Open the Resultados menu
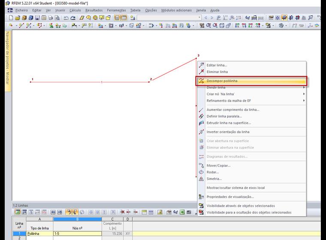 coord(94,10)
